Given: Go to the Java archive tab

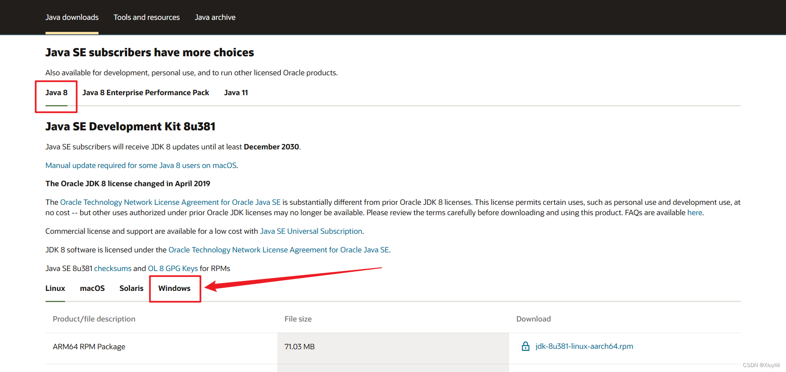Looking at the screenshot, I should (x=215, y=17).
